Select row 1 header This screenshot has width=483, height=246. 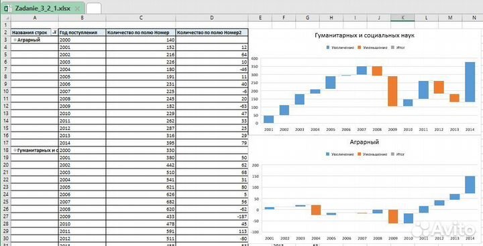pyautogui.click(x=5, y=25)
